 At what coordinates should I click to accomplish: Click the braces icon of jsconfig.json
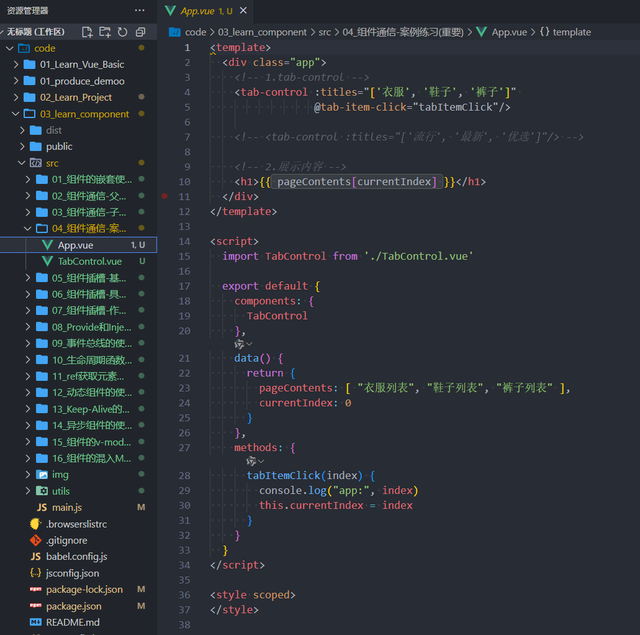click(35, 573)
